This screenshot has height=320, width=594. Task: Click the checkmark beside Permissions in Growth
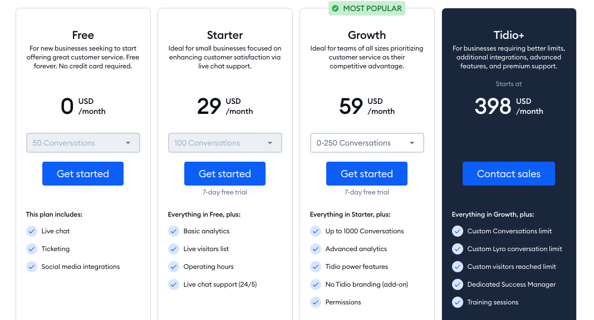click(316, 302)
